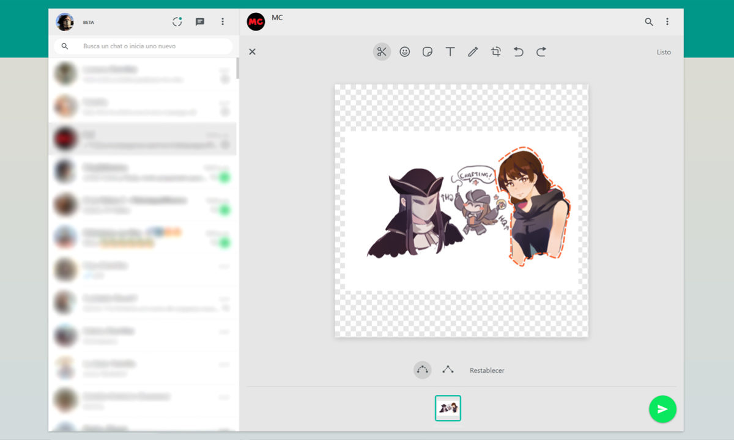Close the sticker editor with X
Image resolution: width=734 pixels, height=440 pixels.
pos(252,52)
